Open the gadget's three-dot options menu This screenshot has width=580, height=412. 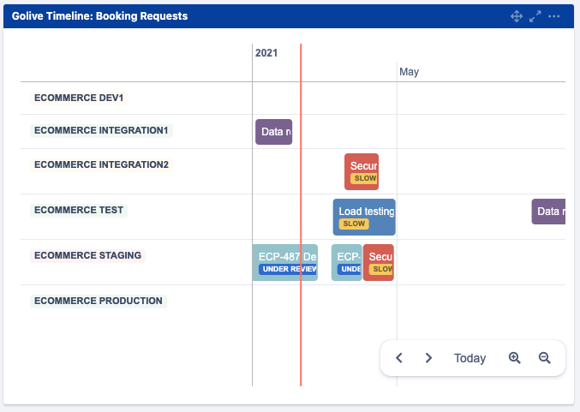pyautogui.click(x=554, y=16)
